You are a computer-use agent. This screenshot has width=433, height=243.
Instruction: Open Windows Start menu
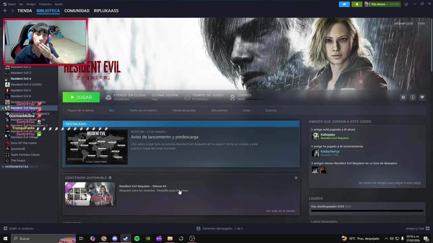point(5,239)
